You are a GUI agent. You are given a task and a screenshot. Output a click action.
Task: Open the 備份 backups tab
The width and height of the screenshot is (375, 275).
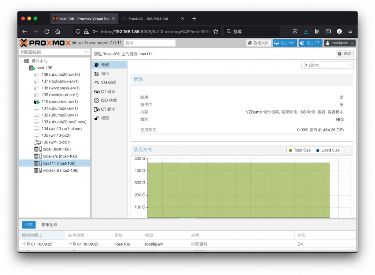point(109,74)
